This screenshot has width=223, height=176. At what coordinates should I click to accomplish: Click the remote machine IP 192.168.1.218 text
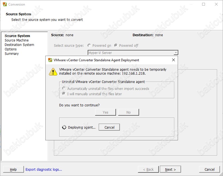click(133, 74)
